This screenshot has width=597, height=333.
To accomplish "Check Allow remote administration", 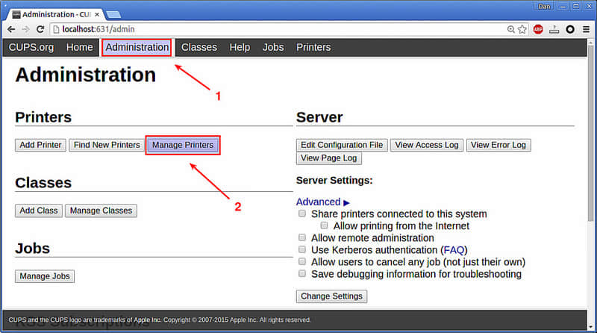I will click(x=302, y=237).
